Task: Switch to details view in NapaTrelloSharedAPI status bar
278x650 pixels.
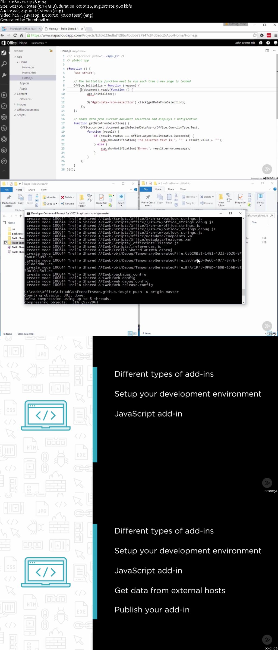Action: (130, 334)
